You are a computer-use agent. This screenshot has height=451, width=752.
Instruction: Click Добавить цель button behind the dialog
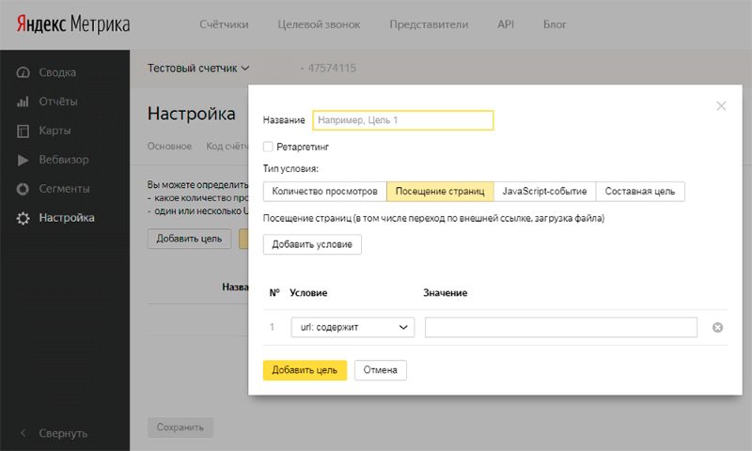click(189, 239)
